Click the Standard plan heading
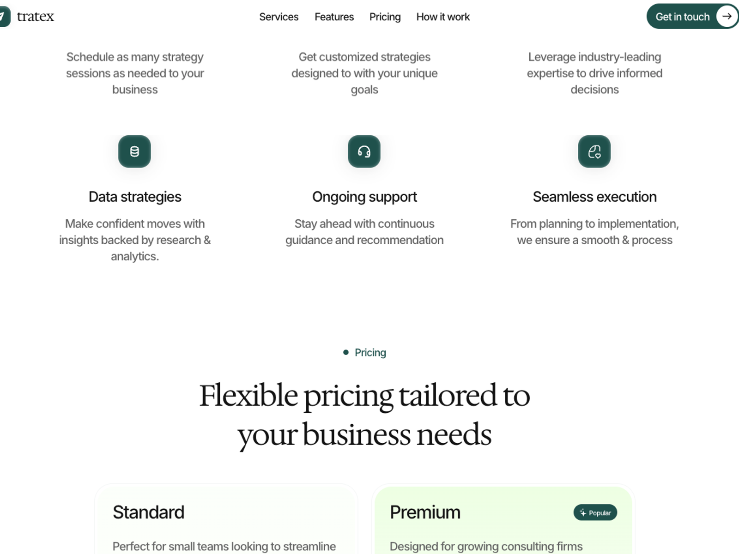This screenshot has width=739, height=554. [149, 512]
